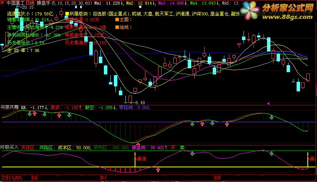Click the 主题: label
317x182 pixels.
tap(125, 20)
